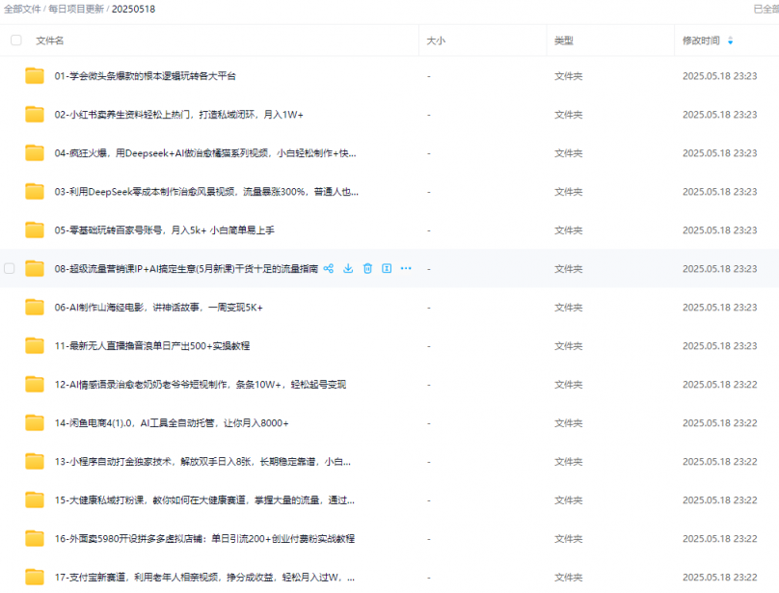Viewport: 779px width, 593px height.
Task: Click the folder icon of 01-学会微头条爆款
Action: point(35,75)
